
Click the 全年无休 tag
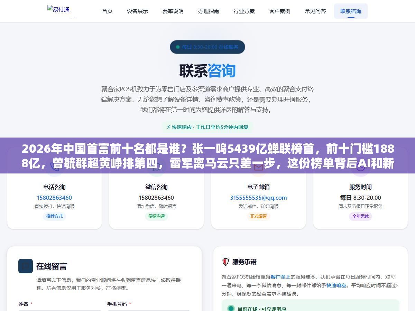360,216
